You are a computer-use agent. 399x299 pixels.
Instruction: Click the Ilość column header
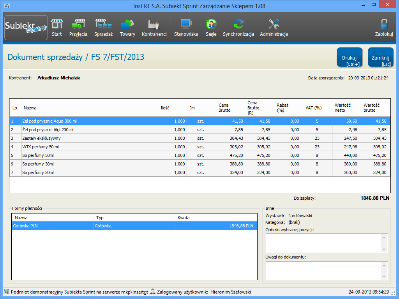pos(173,108)
